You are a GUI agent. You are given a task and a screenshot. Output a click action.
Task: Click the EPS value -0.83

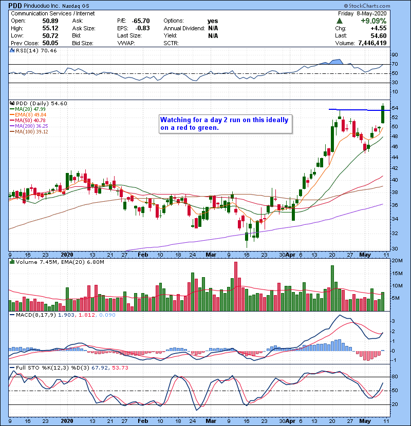(x=142, y=28)
